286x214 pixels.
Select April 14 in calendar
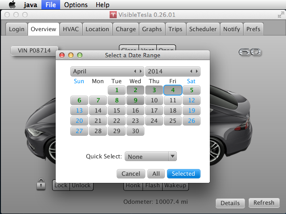tap(98, 110)
